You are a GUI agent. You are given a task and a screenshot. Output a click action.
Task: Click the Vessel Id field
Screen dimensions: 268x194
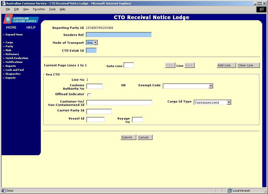[x=95, y=120]
